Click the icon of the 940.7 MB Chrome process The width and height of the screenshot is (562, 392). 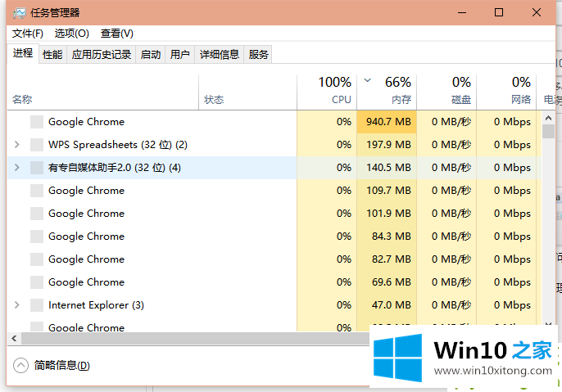click(x=37, y=122)
